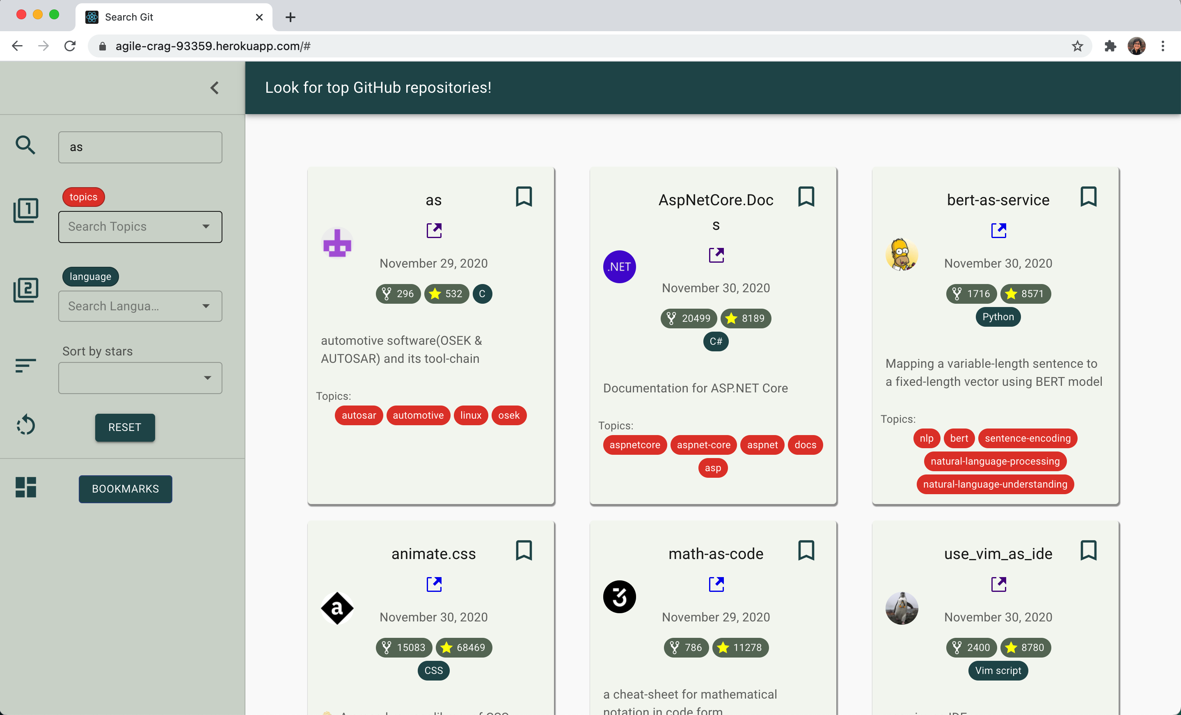Viewport: 1181px width, 715px height.
Task: Click the sort lines icon in sidebar
Action: tap(25, 365)
